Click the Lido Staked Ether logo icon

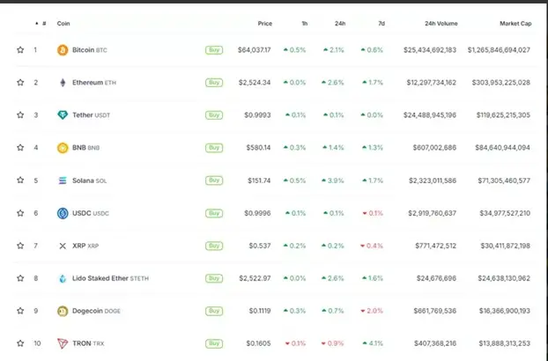[63, 278]
